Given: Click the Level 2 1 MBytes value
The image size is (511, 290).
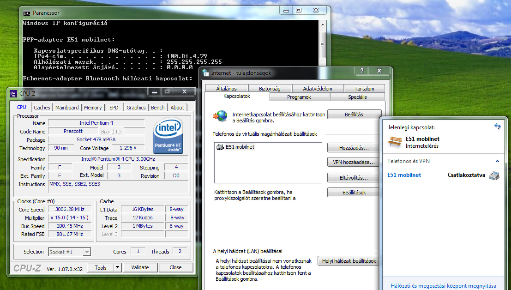Looking at the screenshot, I should point(143,226).
